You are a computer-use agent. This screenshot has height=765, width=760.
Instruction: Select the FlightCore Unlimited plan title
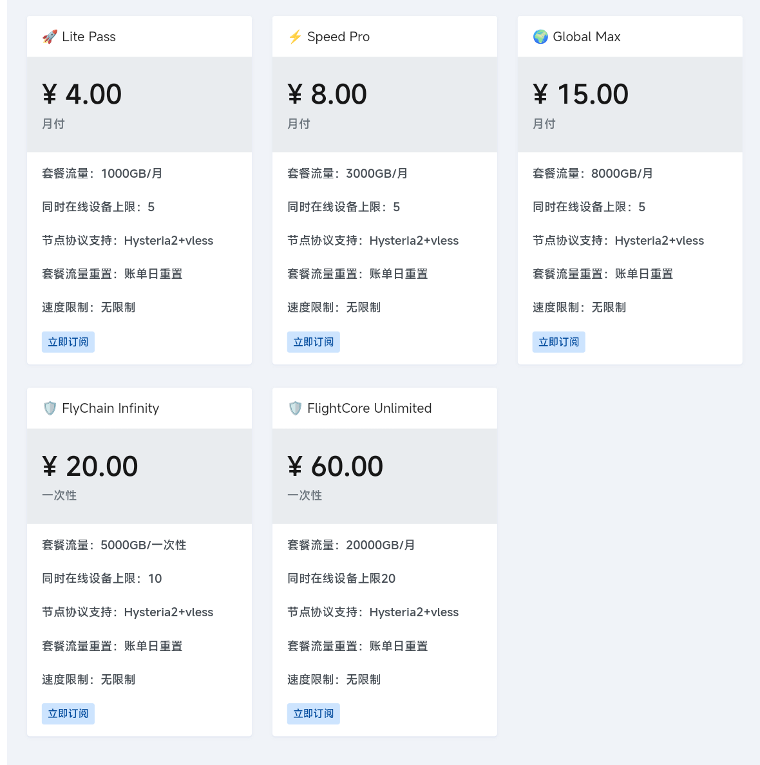(x=370, y=408)
